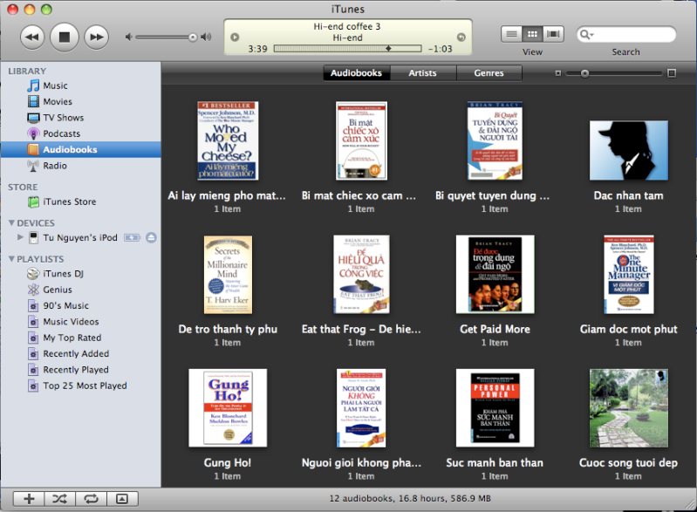Stop playback with the stop button
The image size is (697, 512).
click(x=65, y=37)
